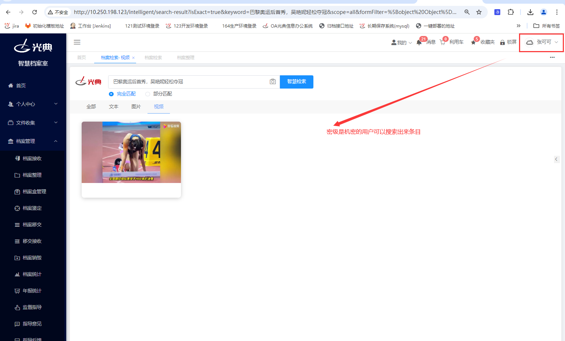Switch to 图片 results tab
Viewport: 565px width, 341px height.
136,107
